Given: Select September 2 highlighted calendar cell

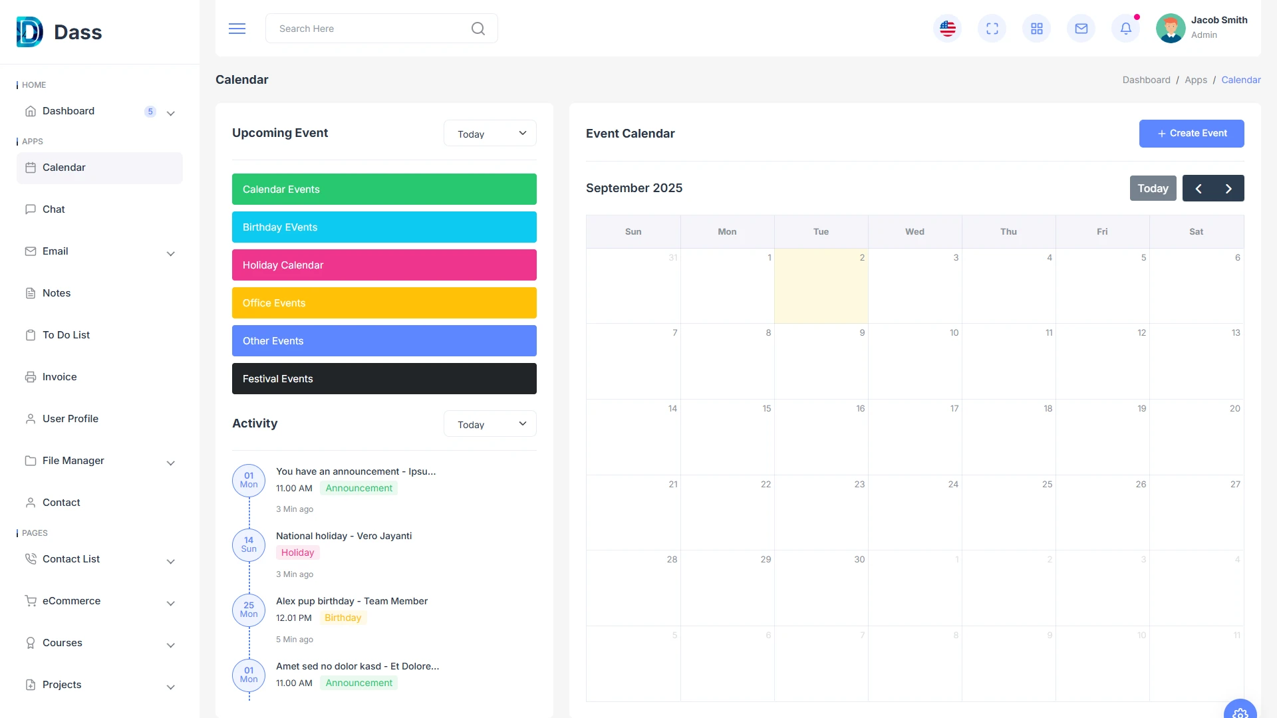Looking at the screenshot, I should [821, 286].
